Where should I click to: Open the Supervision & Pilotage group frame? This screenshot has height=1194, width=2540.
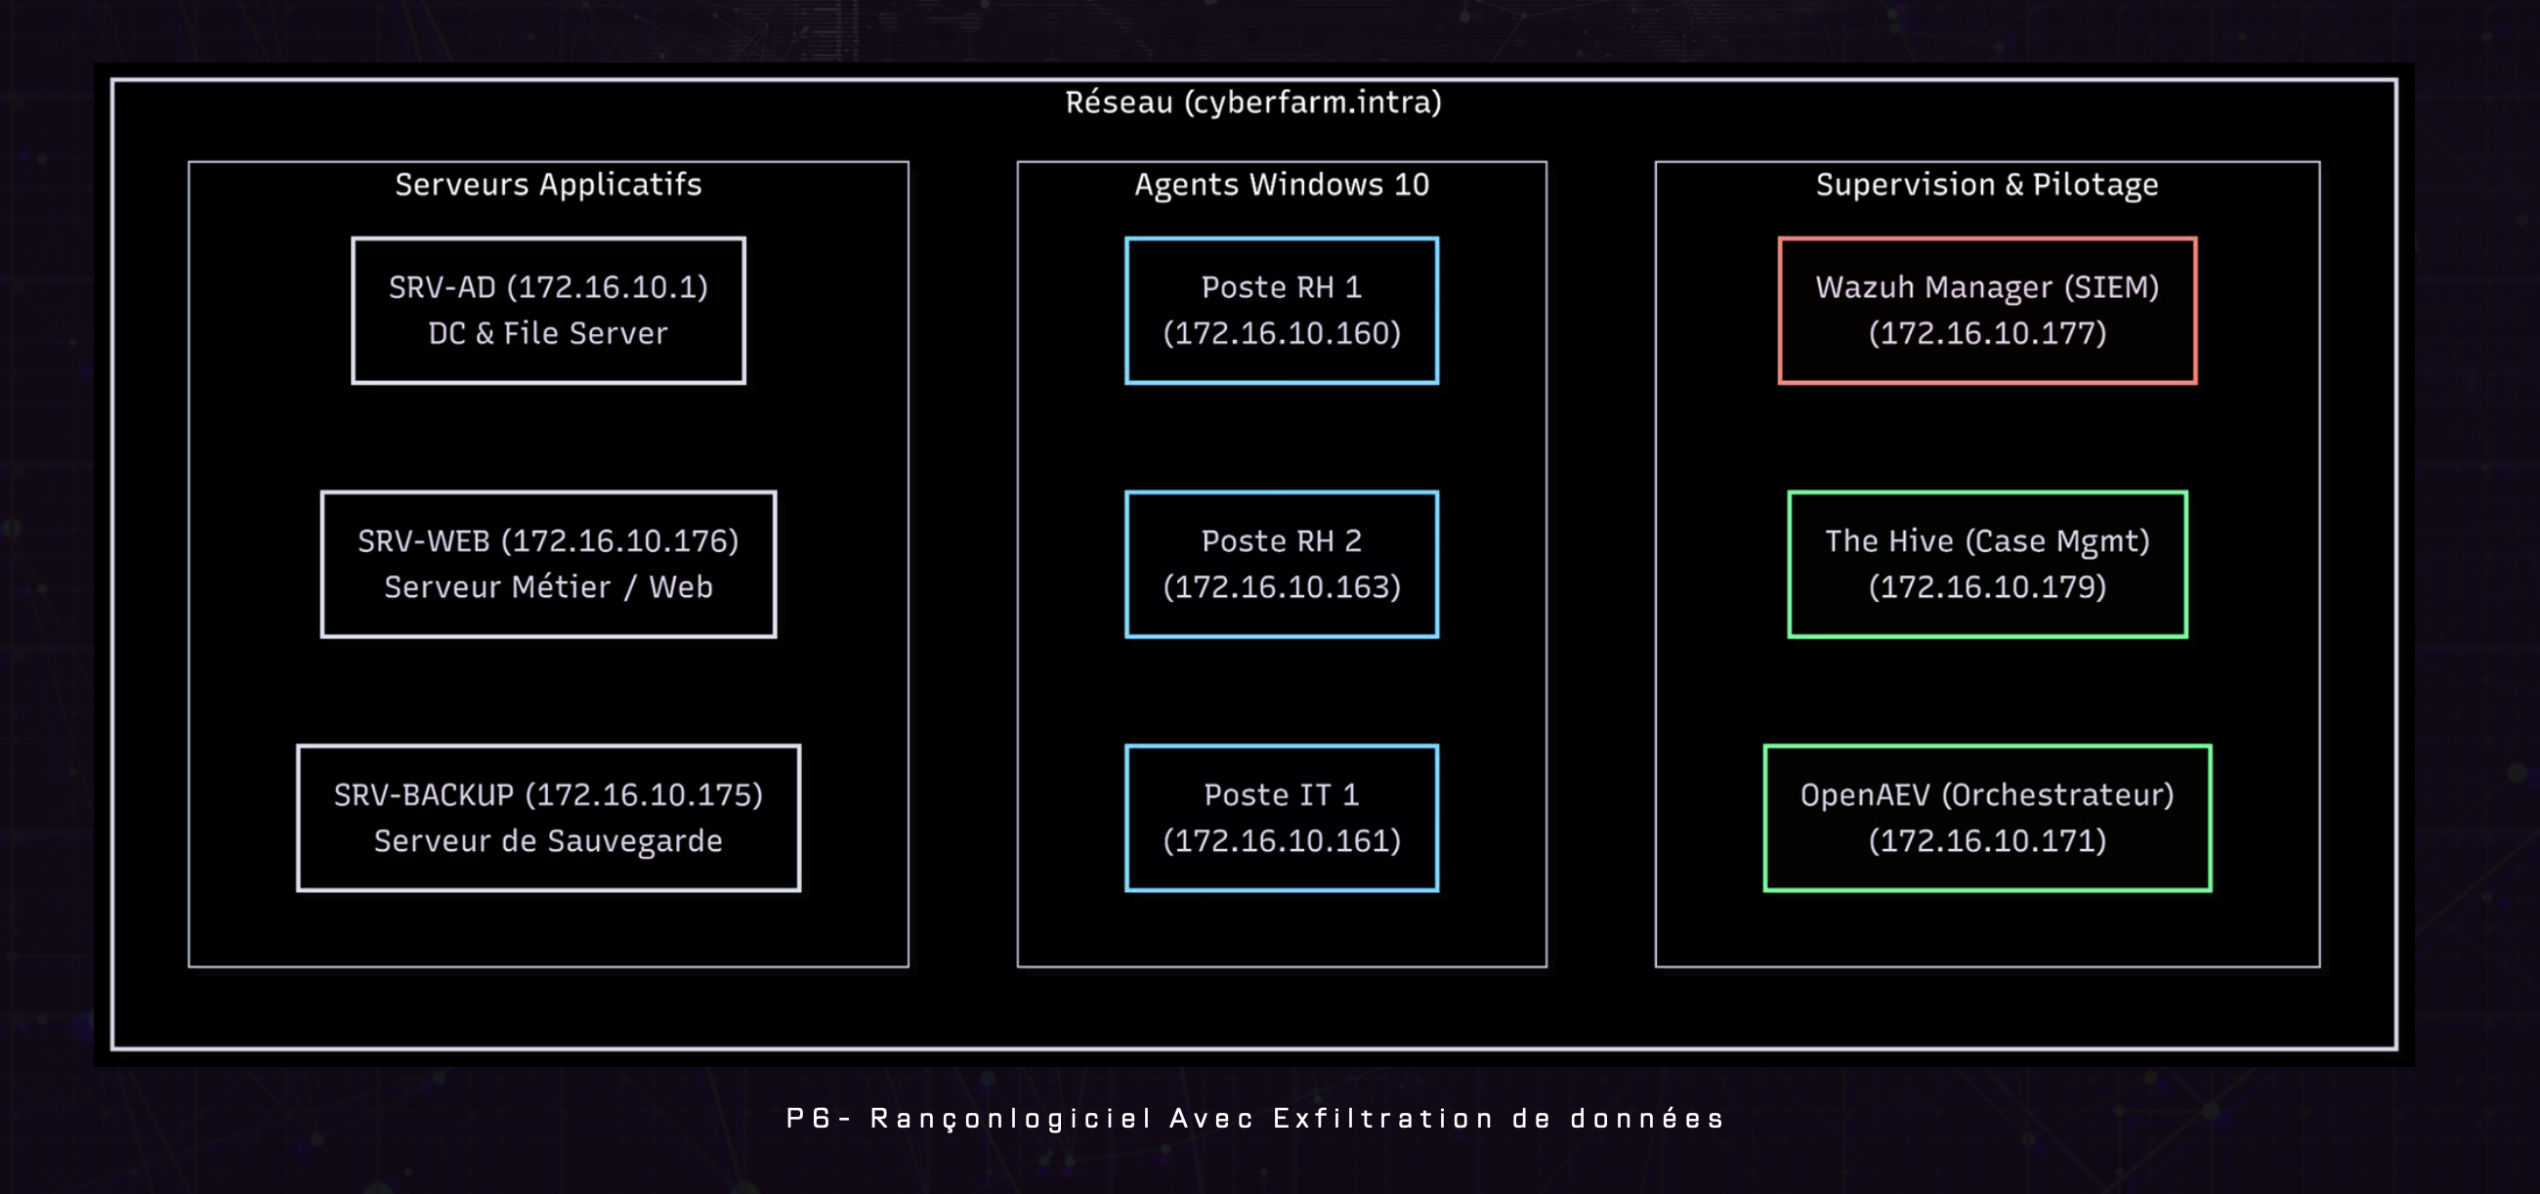[x=1987, y=184]
